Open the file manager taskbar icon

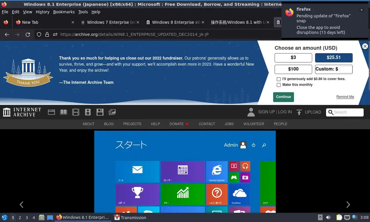[x=42, y=217]
